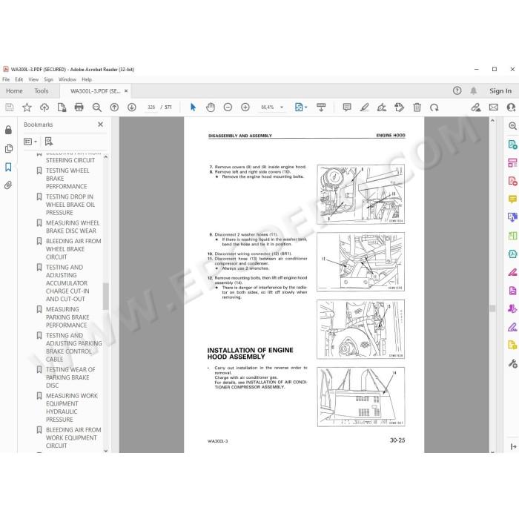Image resolution: width=519 pixels, height=519 pixels.
Task: Open page thumbnails panel icon
Action: pos(9,148)
